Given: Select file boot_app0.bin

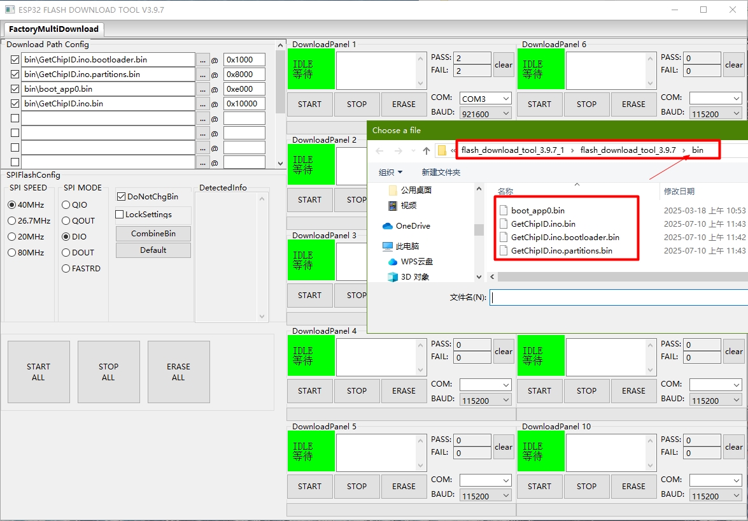Looking at the screenshot, I should [x=538, y=210].
